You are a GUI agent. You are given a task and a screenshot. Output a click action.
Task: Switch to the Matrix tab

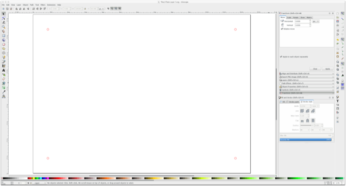point(309,18)
